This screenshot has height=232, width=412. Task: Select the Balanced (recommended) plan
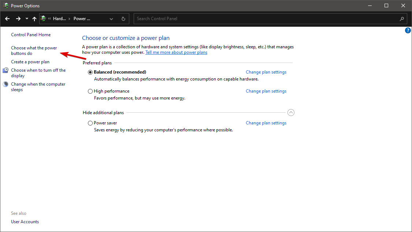click(90, 72)
